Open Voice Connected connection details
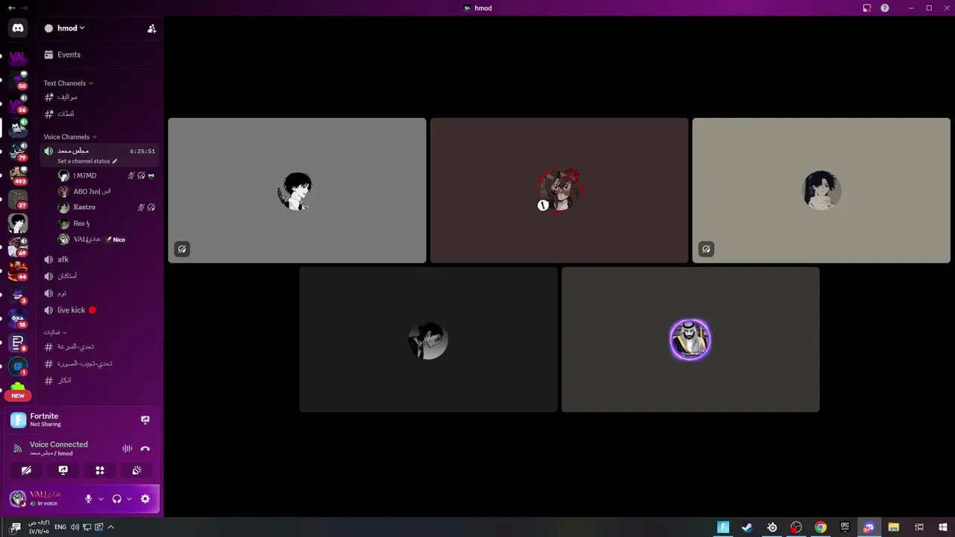 point(58,444)
